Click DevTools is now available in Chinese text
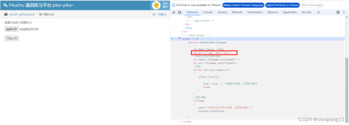Viewport: 349px width, 125px height. point(199,5)
